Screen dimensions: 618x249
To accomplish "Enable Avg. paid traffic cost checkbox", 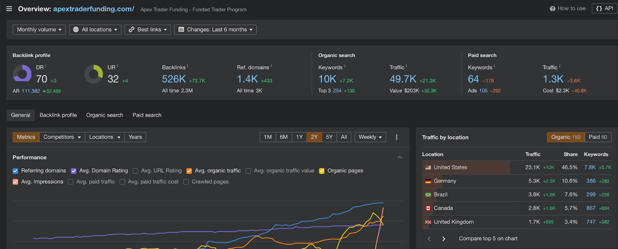I will click(122, 182).
